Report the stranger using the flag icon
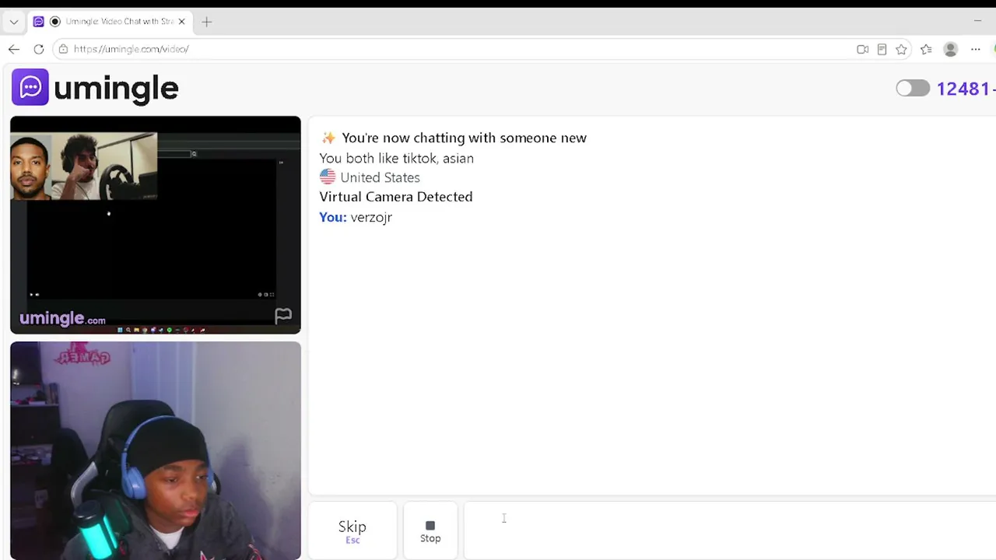The width and height of the screenshot is (996, 560). coord(283,315)
